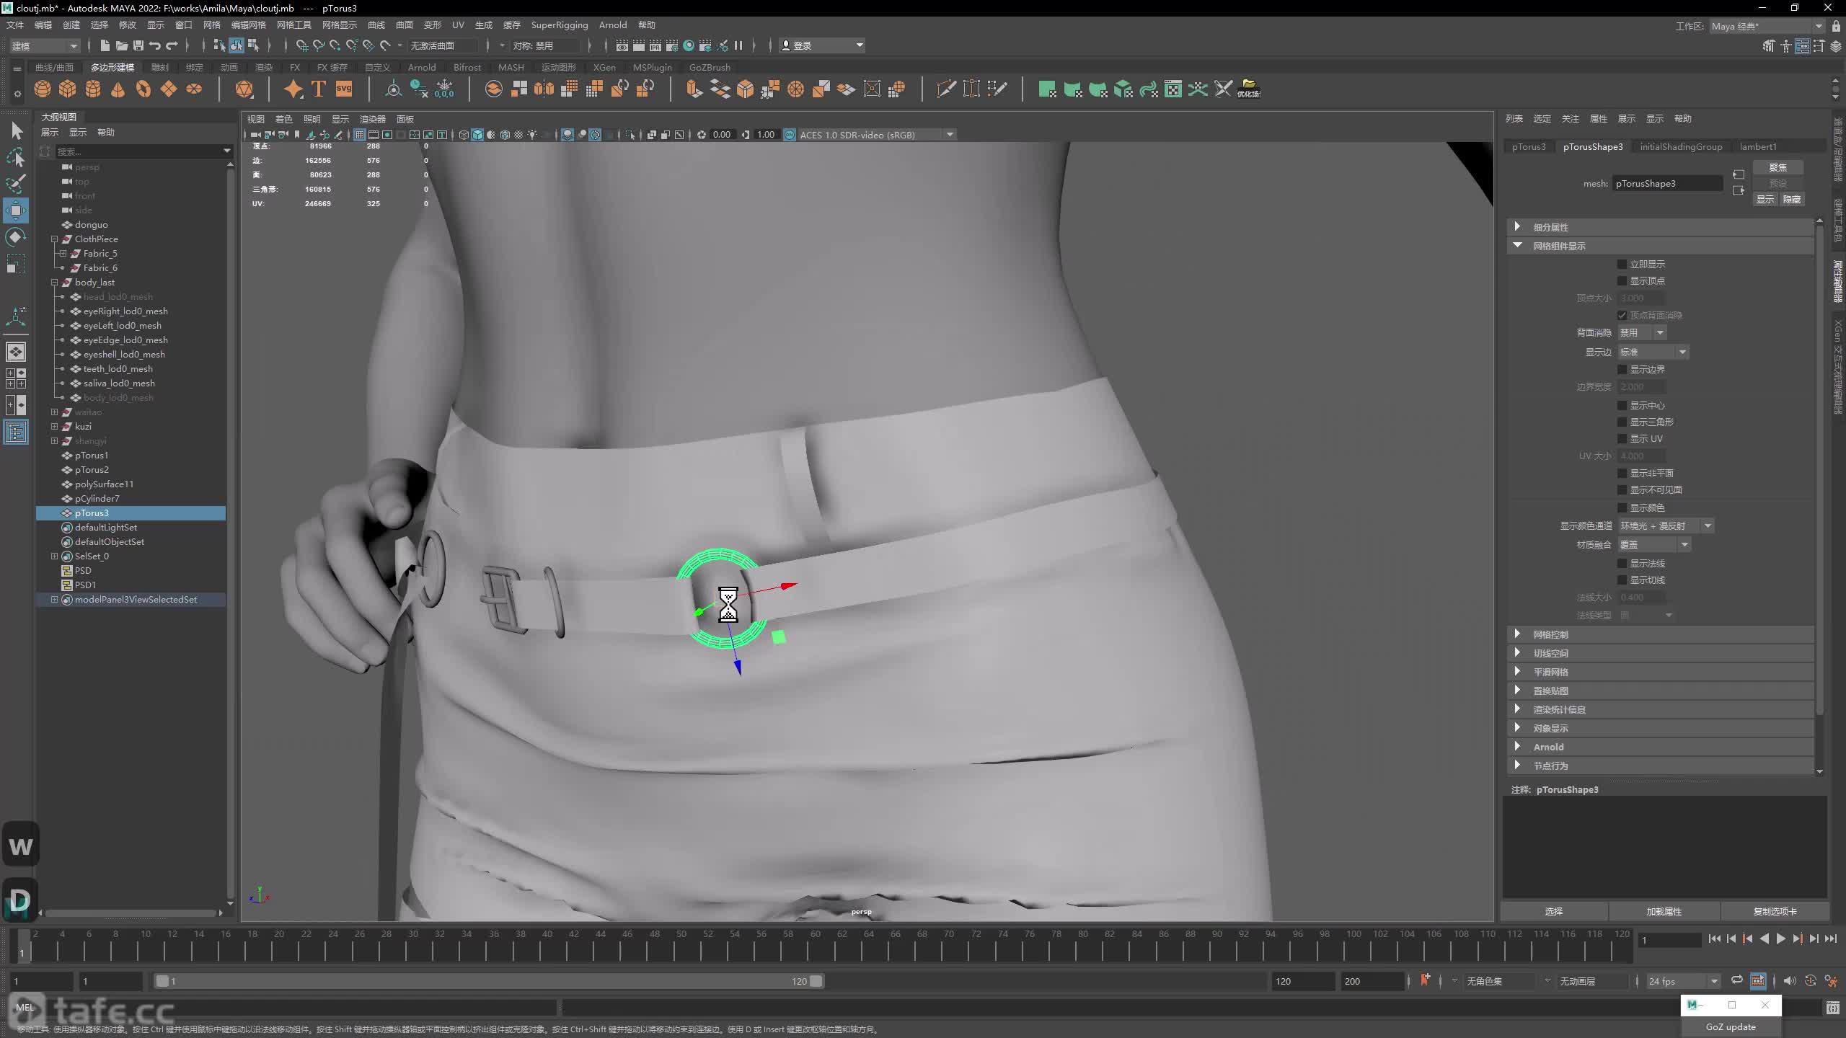Click the polygon Type text tool icon
This screenshot has width=1846, height=1038.
[x=318, y=89]
